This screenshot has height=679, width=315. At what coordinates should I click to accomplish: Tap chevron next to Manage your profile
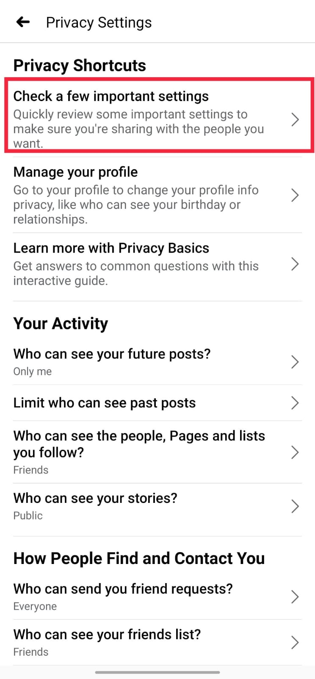(x=295, y=195)
